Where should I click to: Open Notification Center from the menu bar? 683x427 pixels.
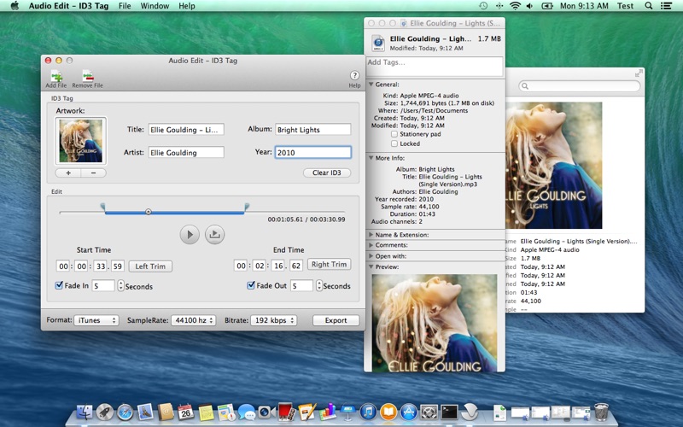pyautogui.click(x=666, y=6)
